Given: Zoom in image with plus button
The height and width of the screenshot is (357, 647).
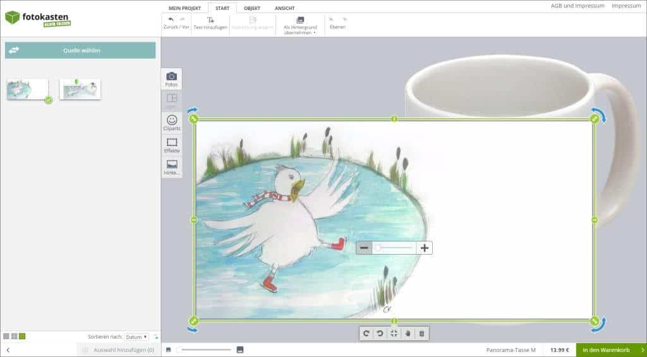Looking at the screenshot, I should click(425, 248).
